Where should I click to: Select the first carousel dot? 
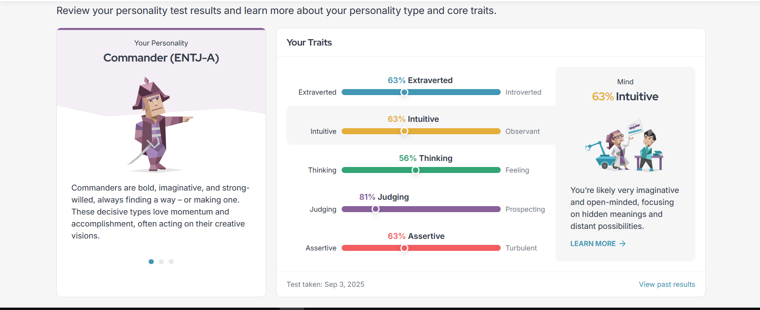point(151,262)
